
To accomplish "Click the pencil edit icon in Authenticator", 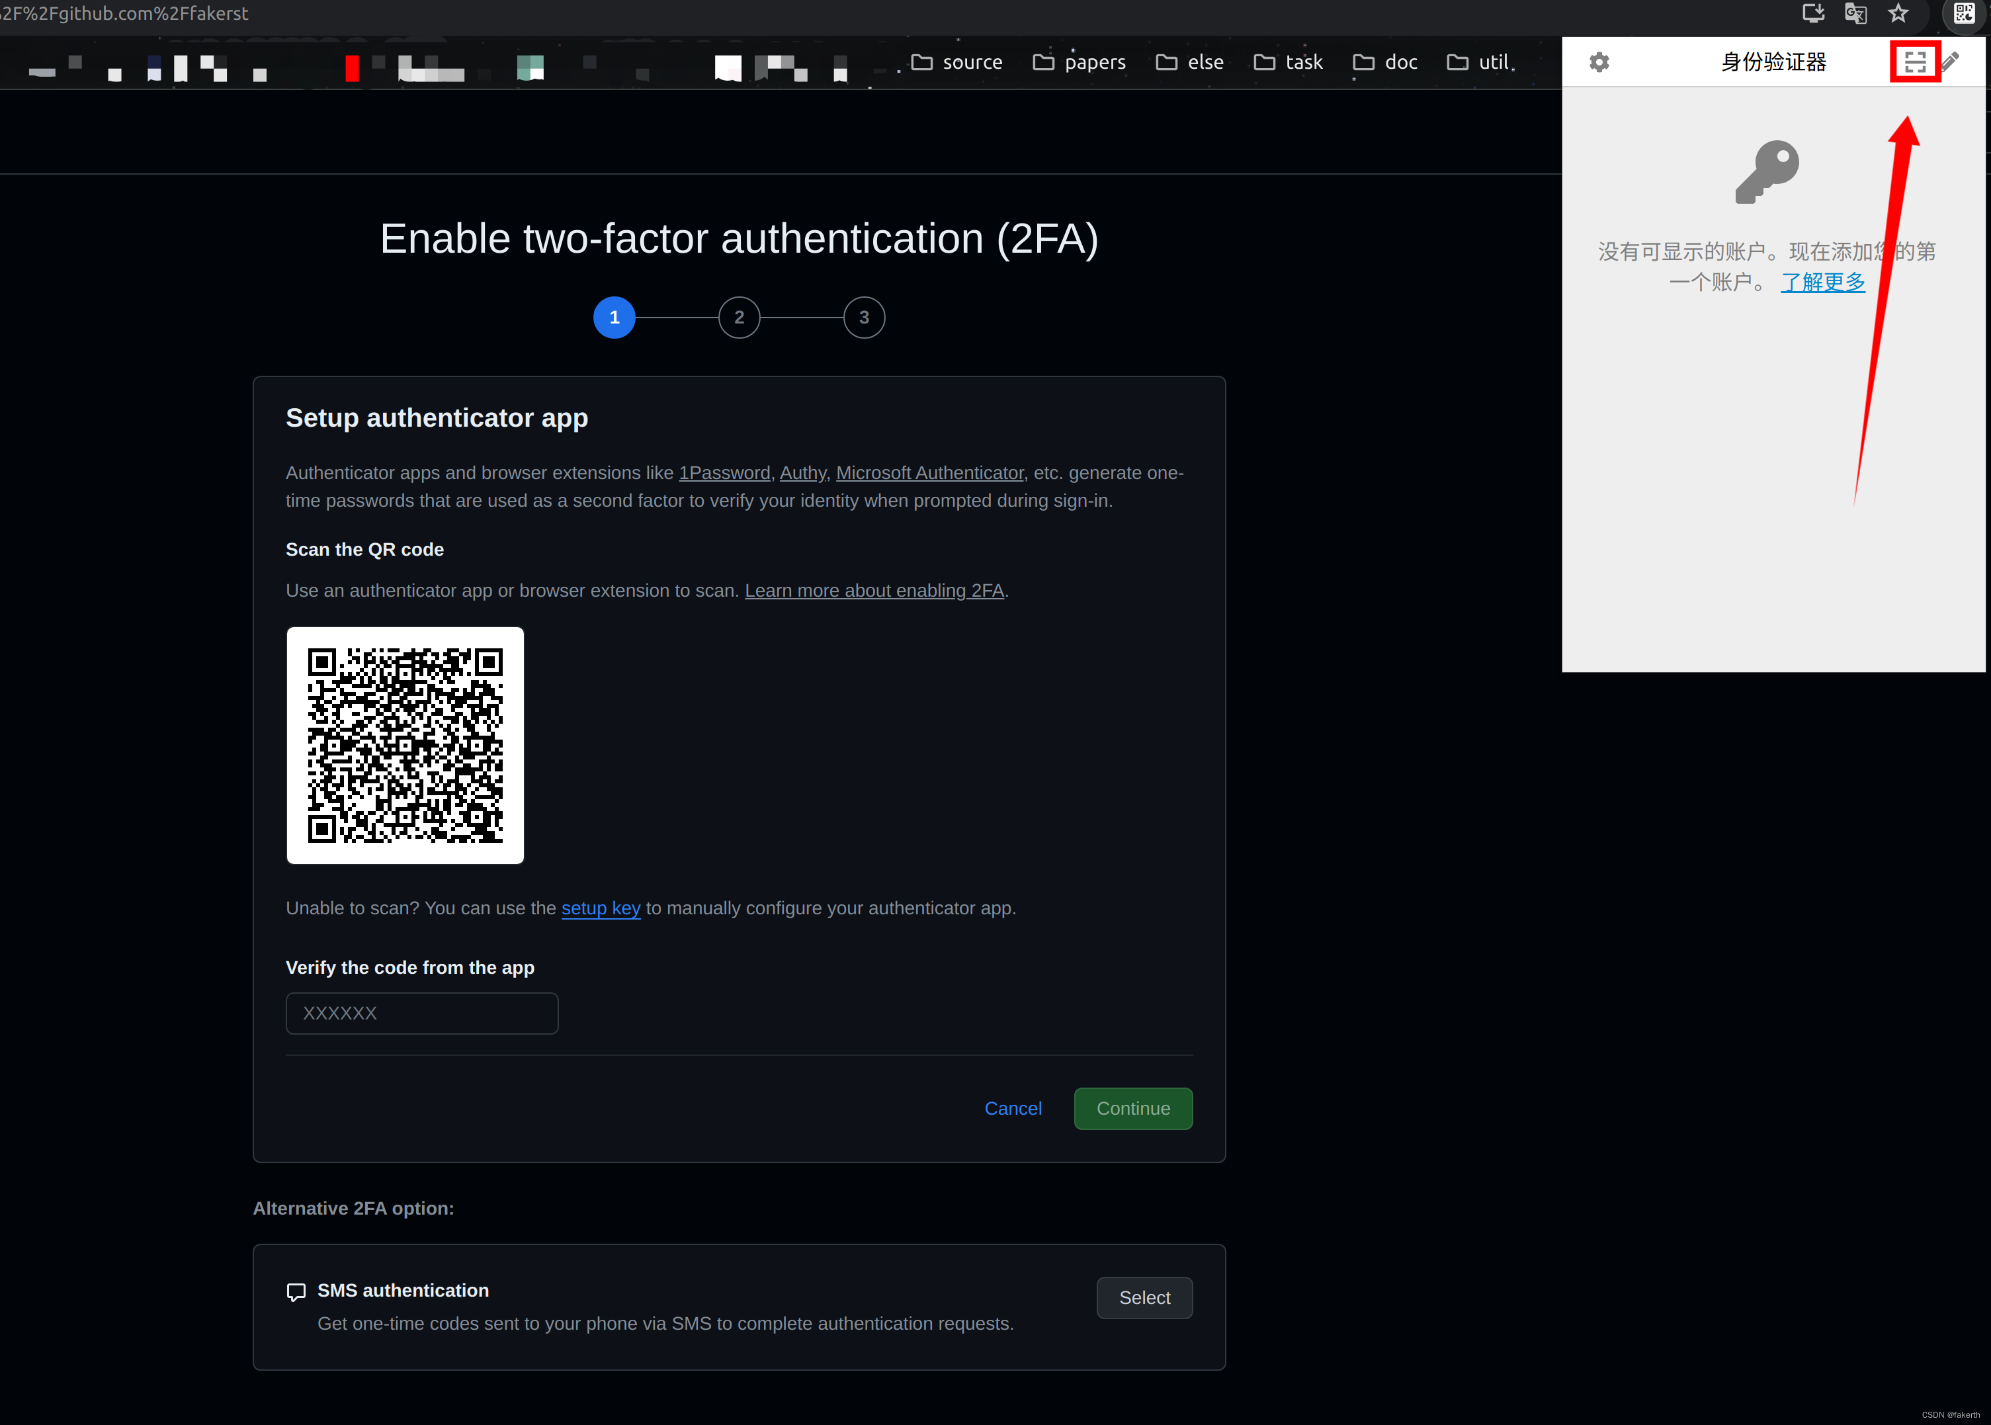I will [1950, 62].
